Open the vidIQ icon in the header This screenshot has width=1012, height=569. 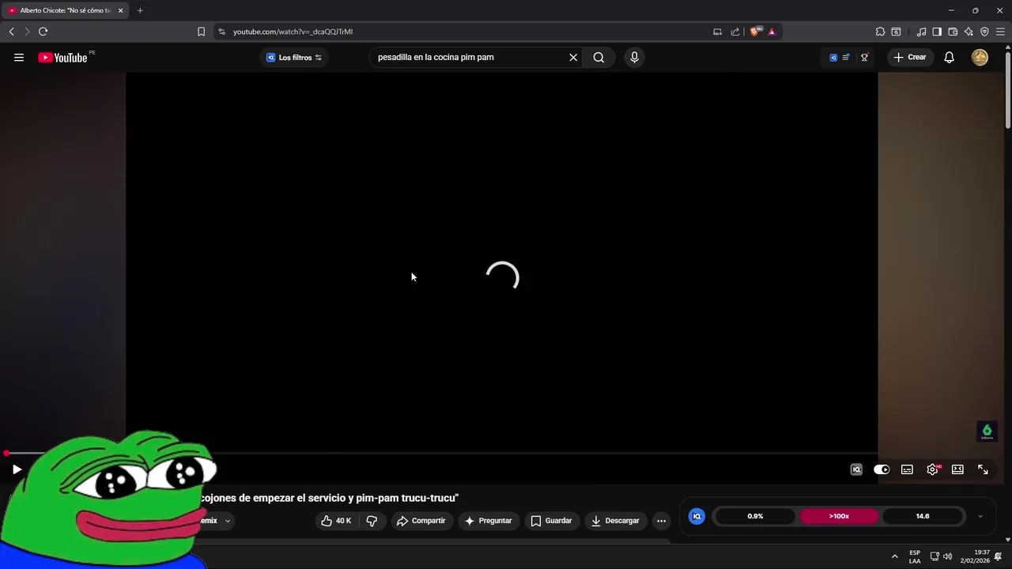pos(833,57)
